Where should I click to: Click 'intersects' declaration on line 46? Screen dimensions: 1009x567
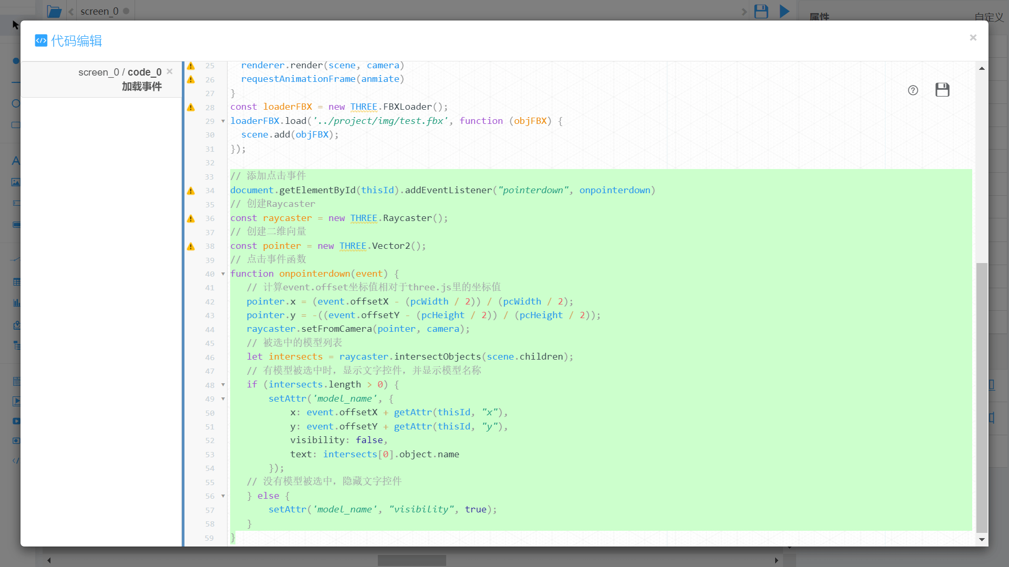point(295,357)
